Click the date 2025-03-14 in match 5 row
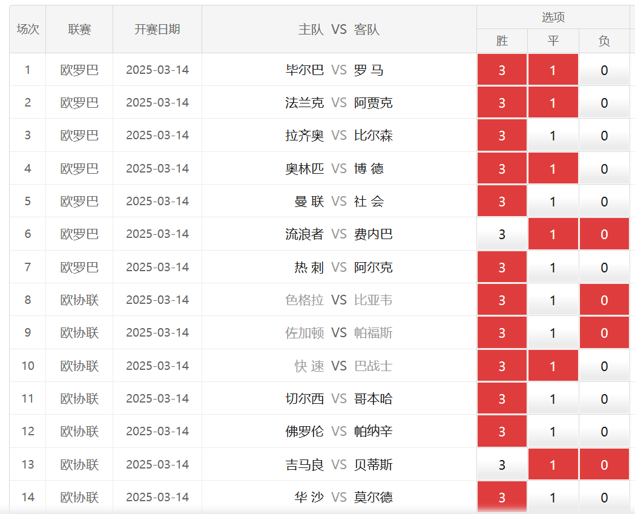Screen dimensions: 635x520 pyautogui.click(x=157, y=201)
